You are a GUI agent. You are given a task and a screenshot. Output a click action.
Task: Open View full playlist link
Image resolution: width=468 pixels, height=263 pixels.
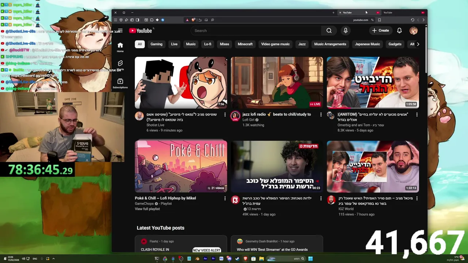click(147, 209)
